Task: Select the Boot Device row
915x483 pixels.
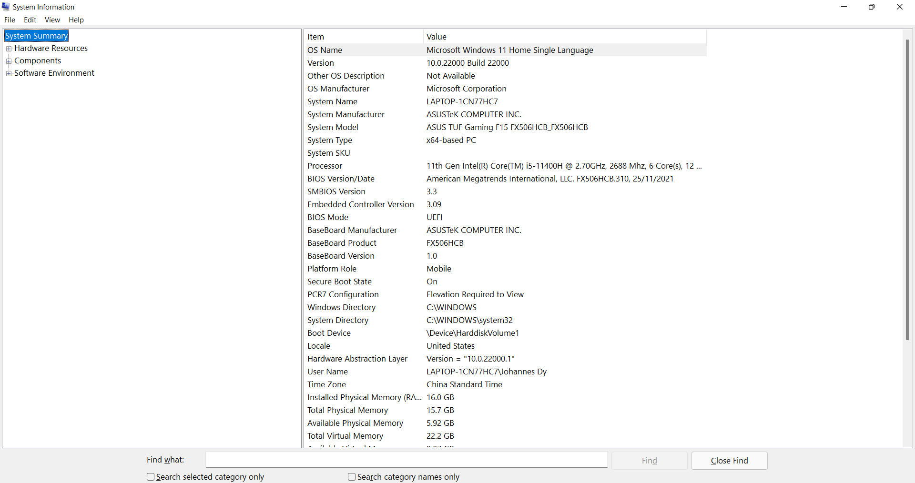Action: (505, 333)
